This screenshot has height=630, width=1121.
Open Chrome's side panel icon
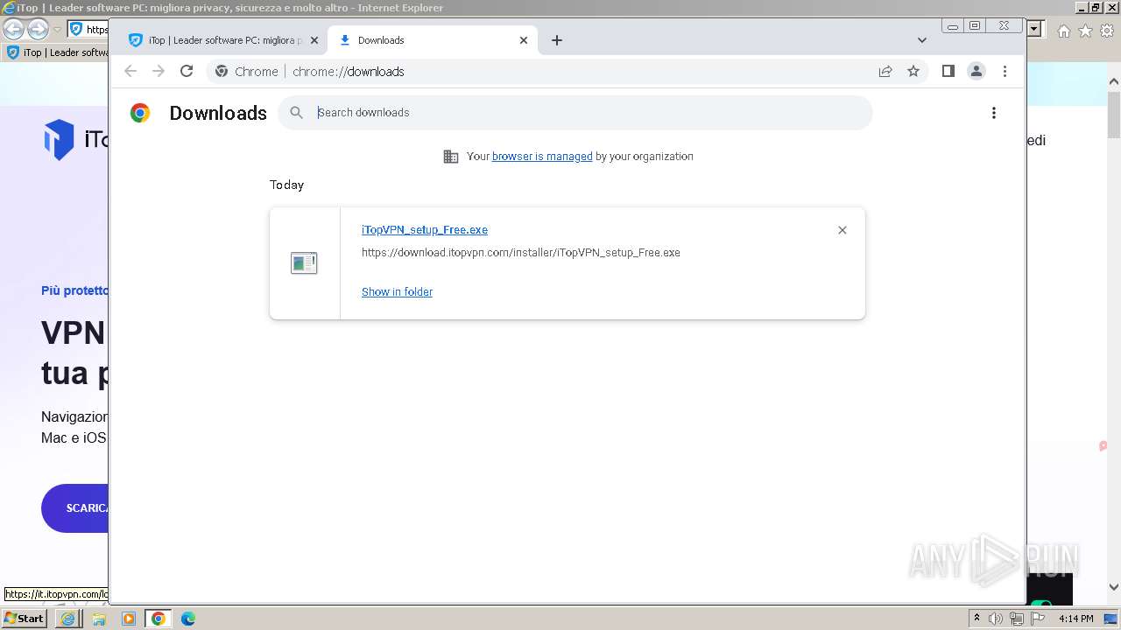(x=948, y=72)
